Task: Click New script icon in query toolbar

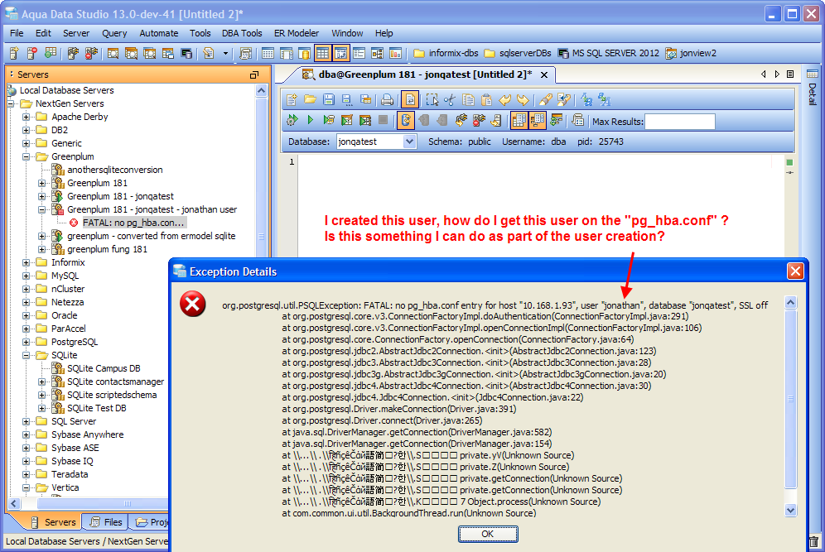Action: (x=292, y=99)
